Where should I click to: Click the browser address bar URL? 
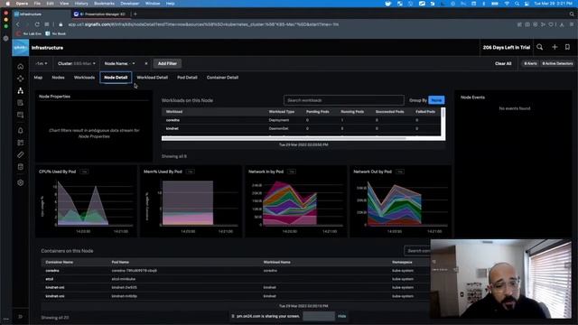point(202,24)
